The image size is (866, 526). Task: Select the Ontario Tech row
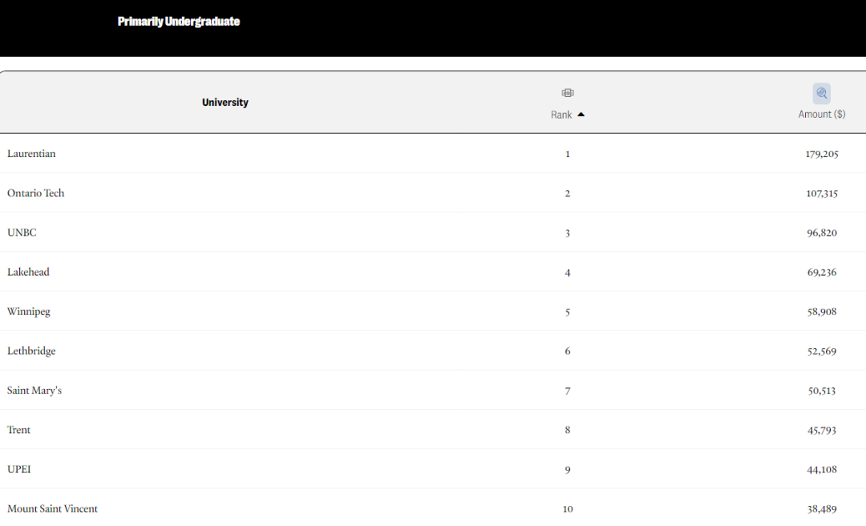[x=433, y=192]
